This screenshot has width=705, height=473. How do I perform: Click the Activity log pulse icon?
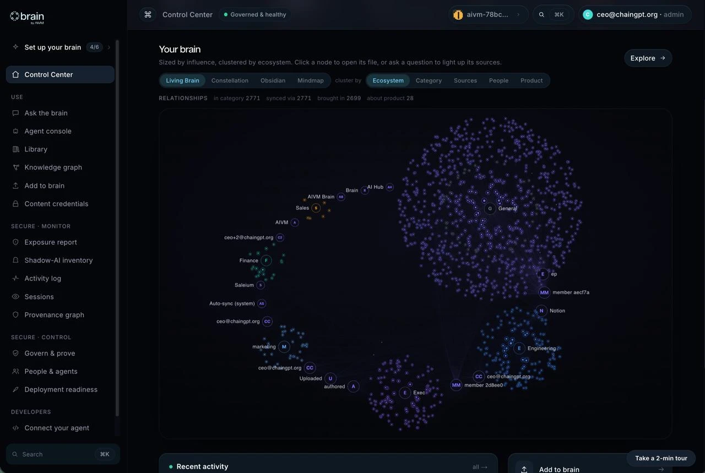point(15,279)
